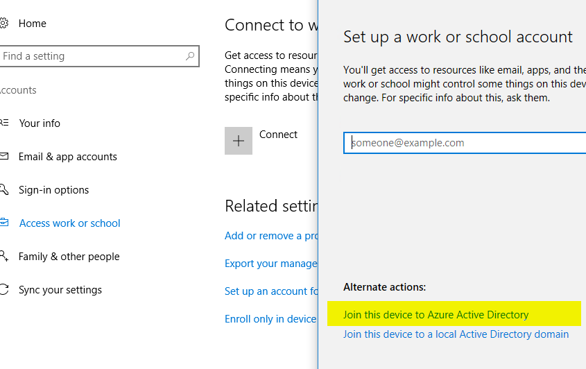586x369 pixels.
Task: Click the briefcase icon for work or school
Action: click(x=3, y=222)
